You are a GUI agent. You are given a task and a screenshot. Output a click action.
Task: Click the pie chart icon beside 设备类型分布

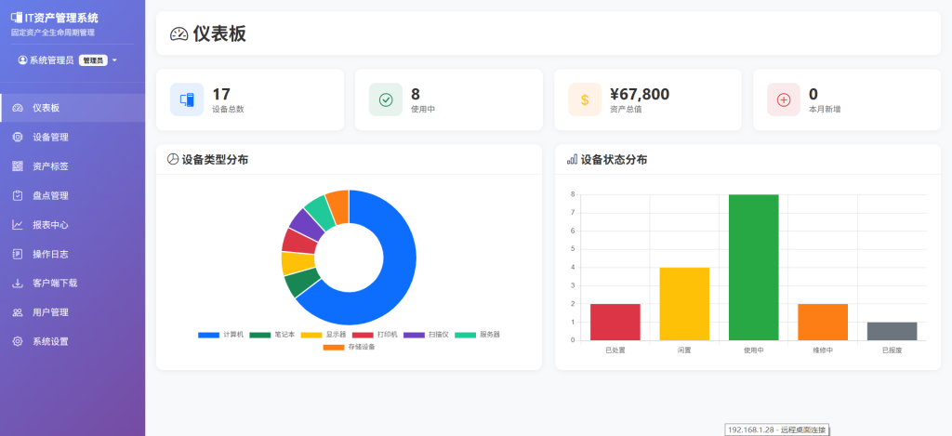(x=172, y=160)
